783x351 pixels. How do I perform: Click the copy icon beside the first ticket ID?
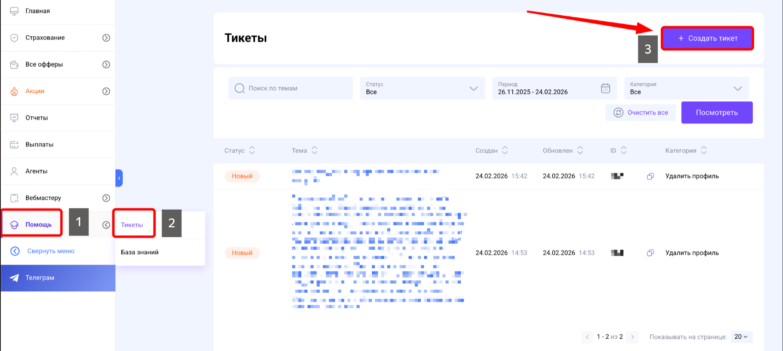pos(650,176)
